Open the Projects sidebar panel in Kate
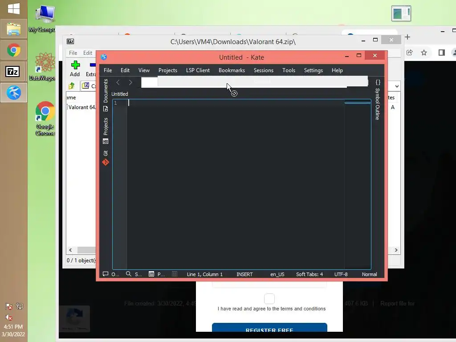The height and width of the screenshot is (342, 456). (106, 131)
